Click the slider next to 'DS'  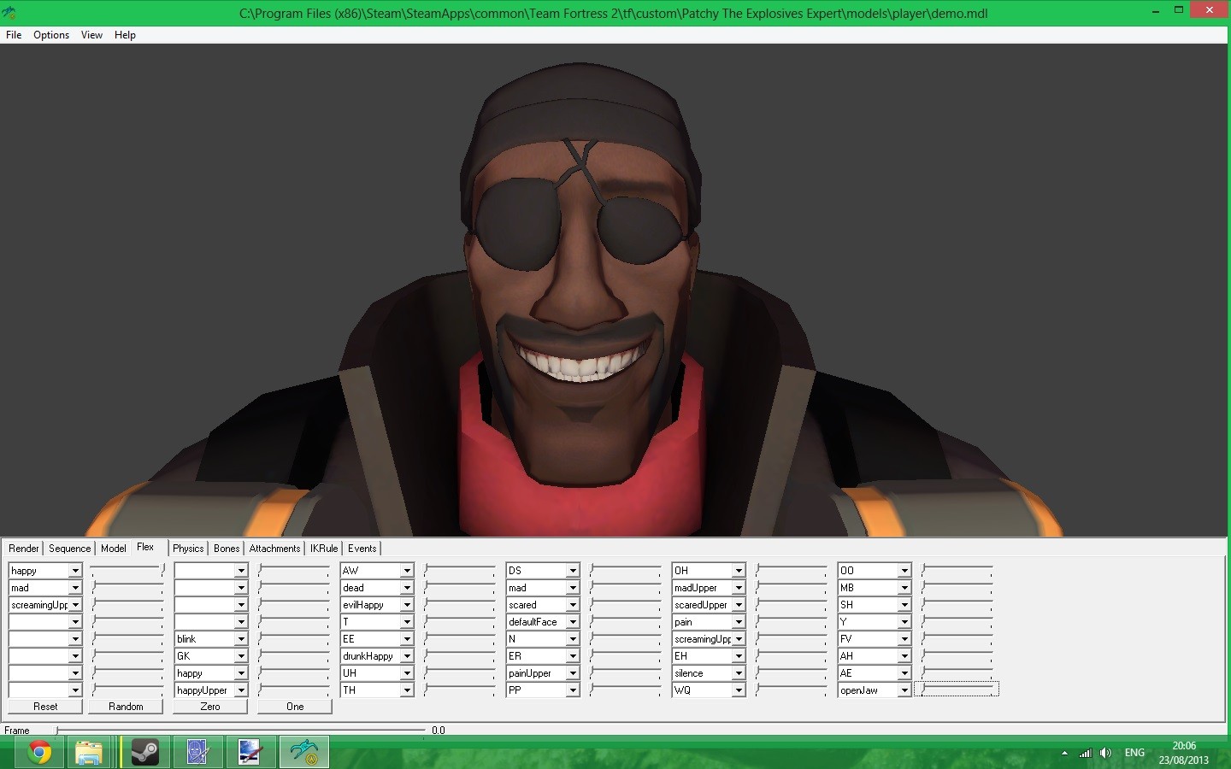click(x=625, y=569)
